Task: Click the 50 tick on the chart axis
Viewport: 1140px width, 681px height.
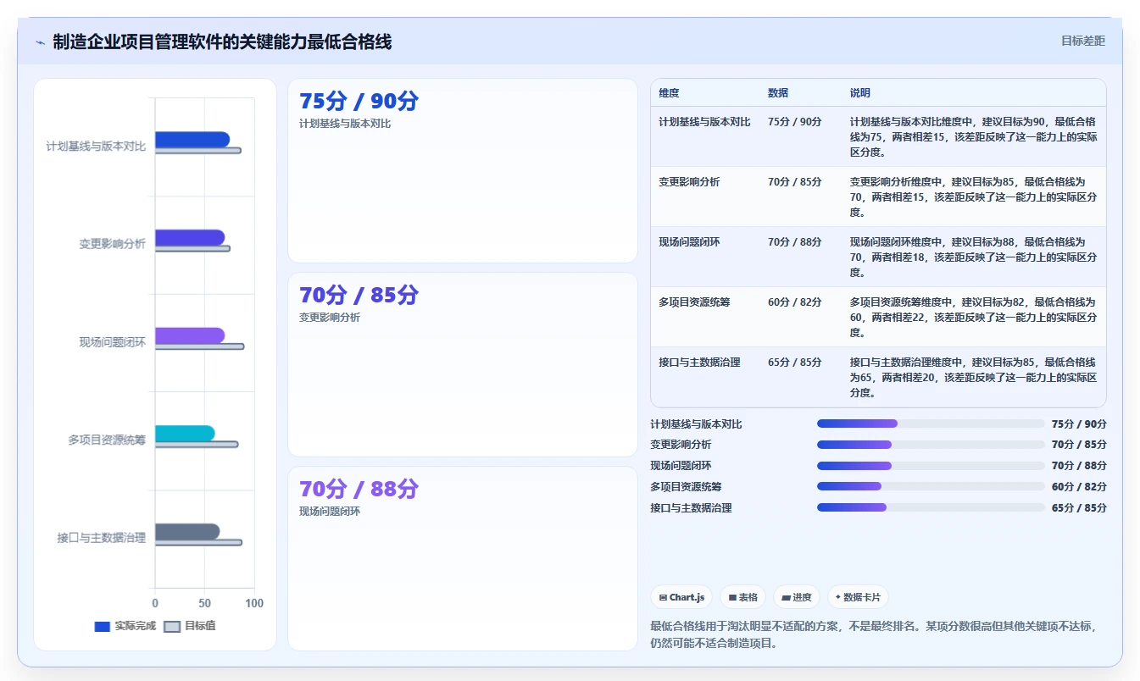Action: click(204, 604)
